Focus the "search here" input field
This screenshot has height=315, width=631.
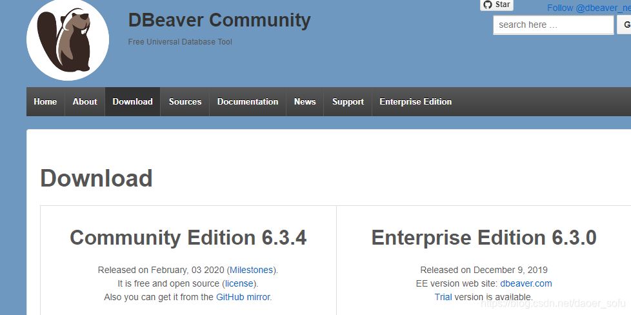pyautogui.click(x=554, y=25)
